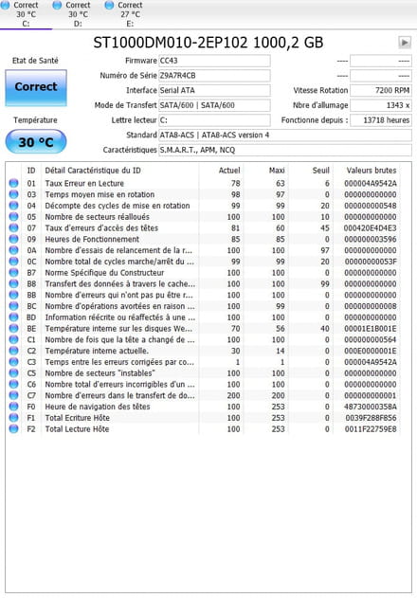Image resolution: width=417 pixels, height=598 pixels.
Task: Click the 30 °C temperature button
Action: [x=36, y=142]
